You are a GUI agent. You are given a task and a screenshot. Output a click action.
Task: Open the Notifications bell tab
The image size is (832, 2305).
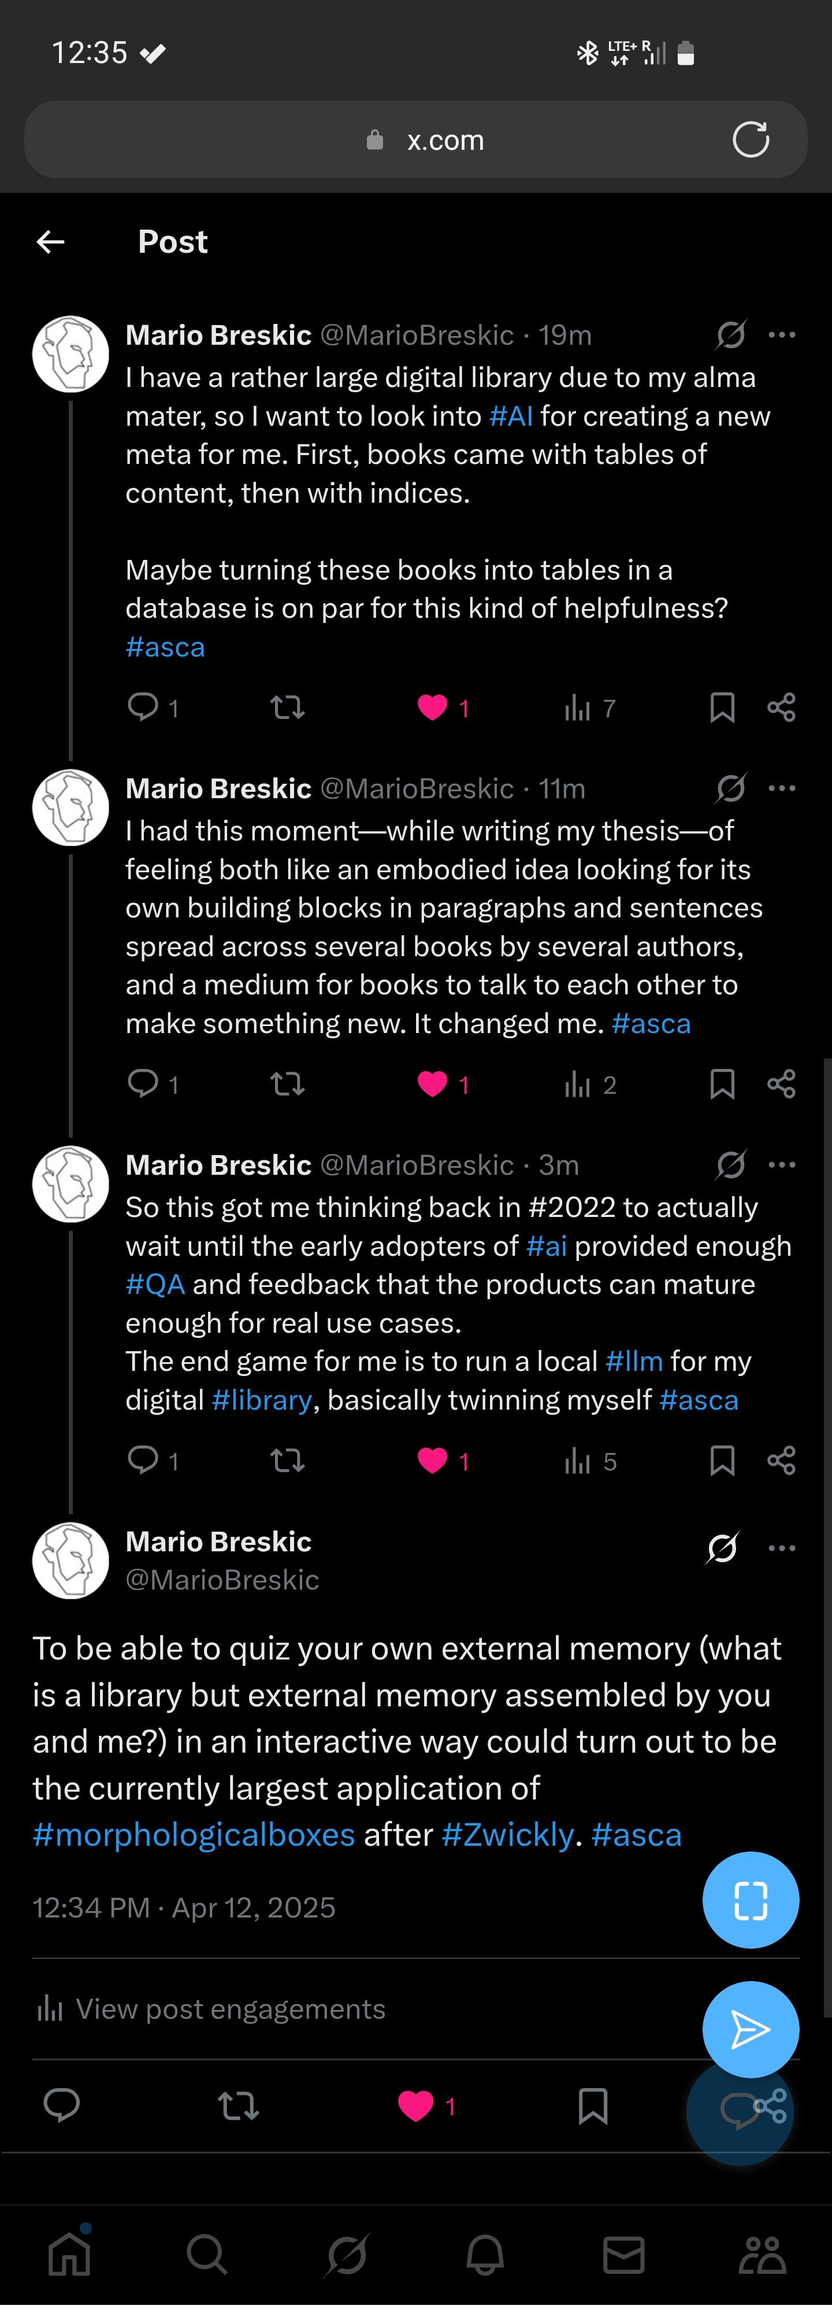[x=485, y=2255]
